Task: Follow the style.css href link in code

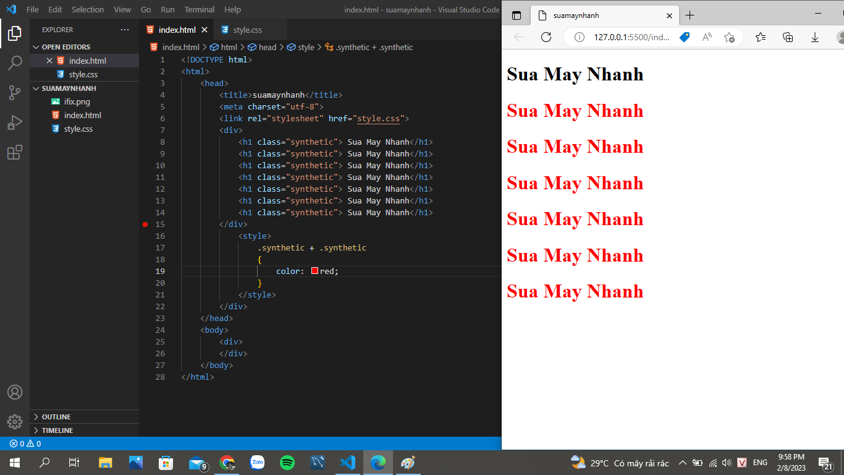Action: [x=379, y=118]
